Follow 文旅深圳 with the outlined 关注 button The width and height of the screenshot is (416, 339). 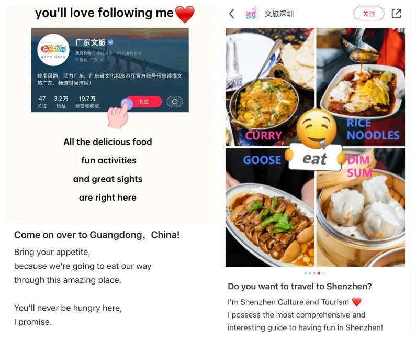tap(368, 14)
